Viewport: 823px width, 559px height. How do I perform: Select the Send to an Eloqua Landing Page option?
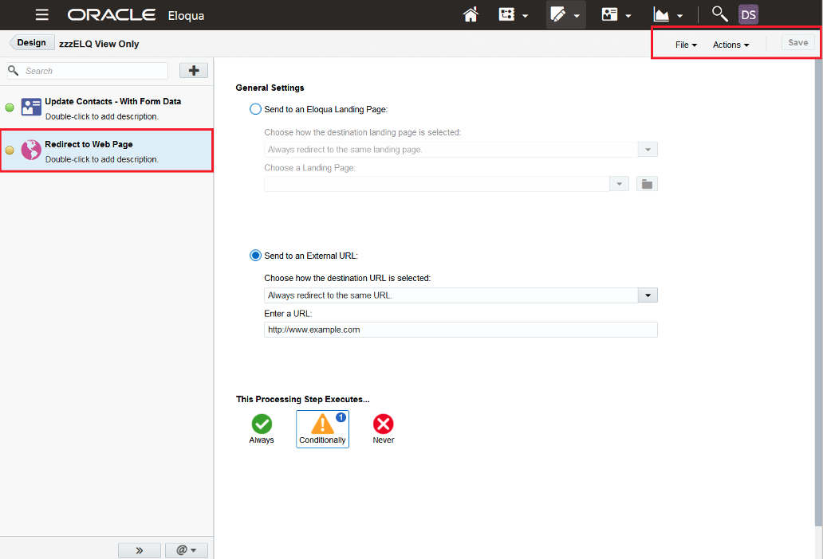point(254,109)
